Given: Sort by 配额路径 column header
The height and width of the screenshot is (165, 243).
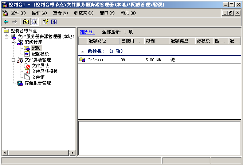Looking at the screenshot, I should 103,41.
